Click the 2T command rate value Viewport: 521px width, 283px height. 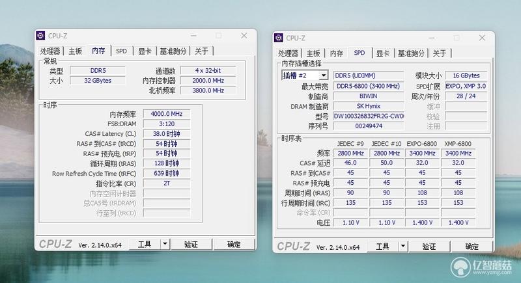167,183
